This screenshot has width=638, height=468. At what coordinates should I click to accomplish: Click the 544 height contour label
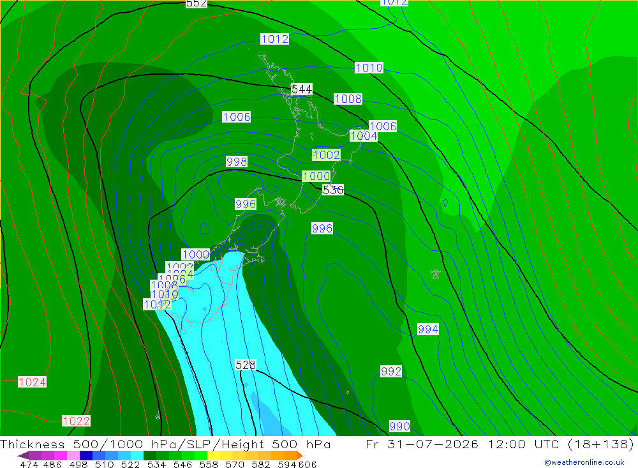pos(302,89)
